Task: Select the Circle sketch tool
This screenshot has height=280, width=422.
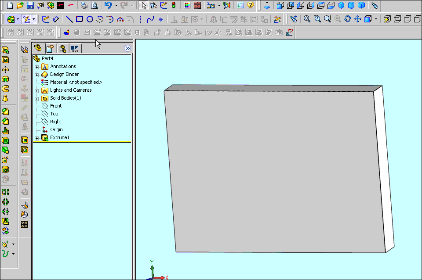Action: click(x=90, y=19)
